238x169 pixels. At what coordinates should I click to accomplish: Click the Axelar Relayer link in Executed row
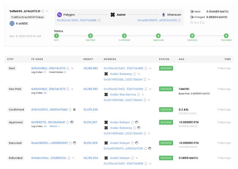(x=120, y=143)
